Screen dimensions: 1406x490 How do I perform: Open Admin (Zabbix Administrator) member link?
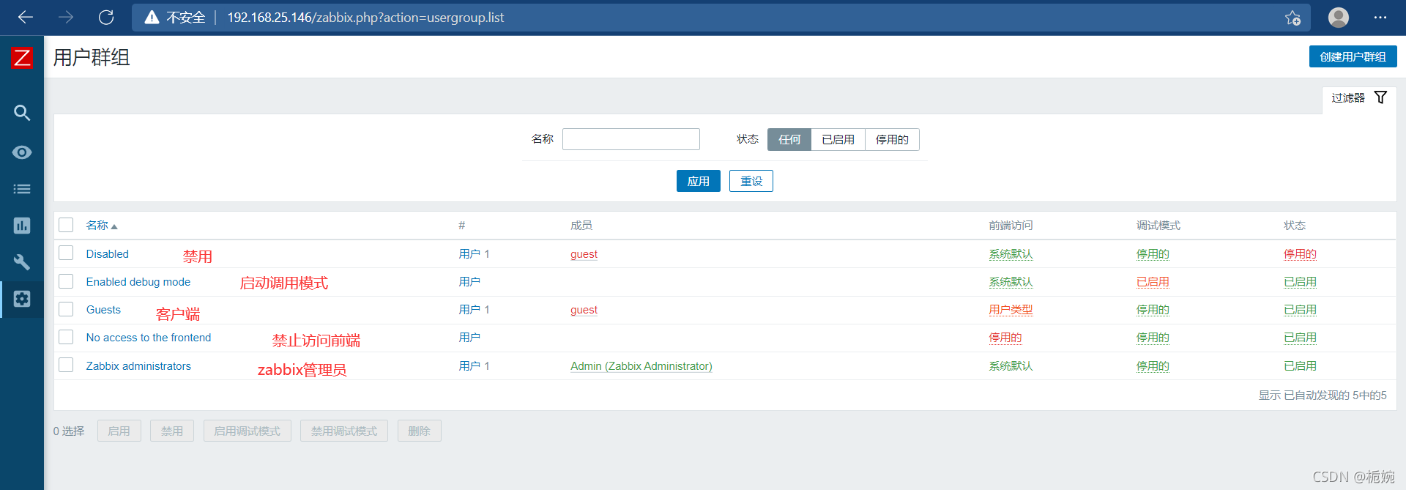click(x=641, y=366)
